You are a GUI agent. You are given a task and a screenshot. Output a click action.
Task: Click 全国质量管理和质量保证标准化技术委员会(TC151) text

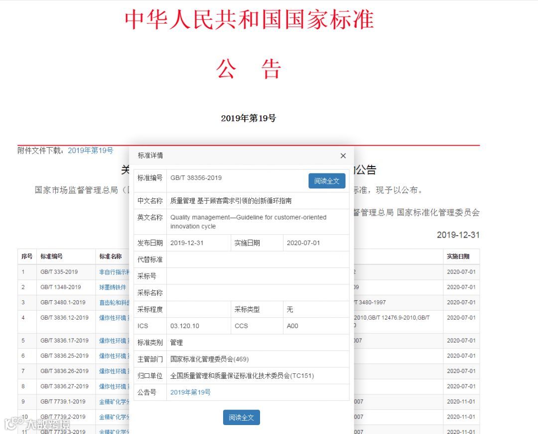pyautogui.click(x=242, y=376)
